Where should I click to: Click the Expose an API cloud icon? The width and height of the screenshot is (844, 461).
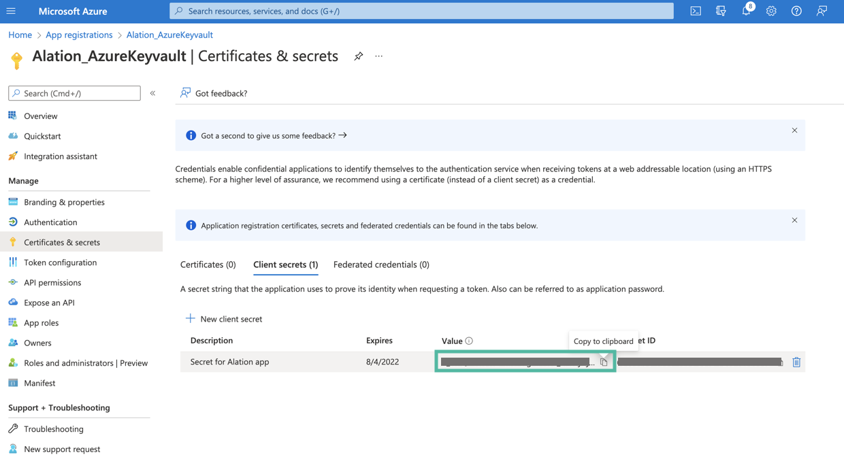pyautogui.click(x=13, y=303)
